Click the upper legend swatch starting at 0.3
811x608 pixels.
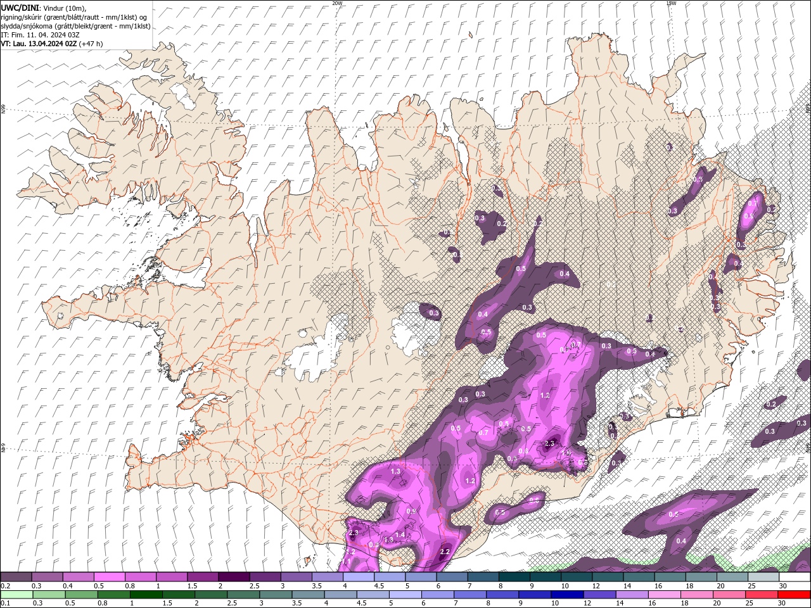point(47,577)
